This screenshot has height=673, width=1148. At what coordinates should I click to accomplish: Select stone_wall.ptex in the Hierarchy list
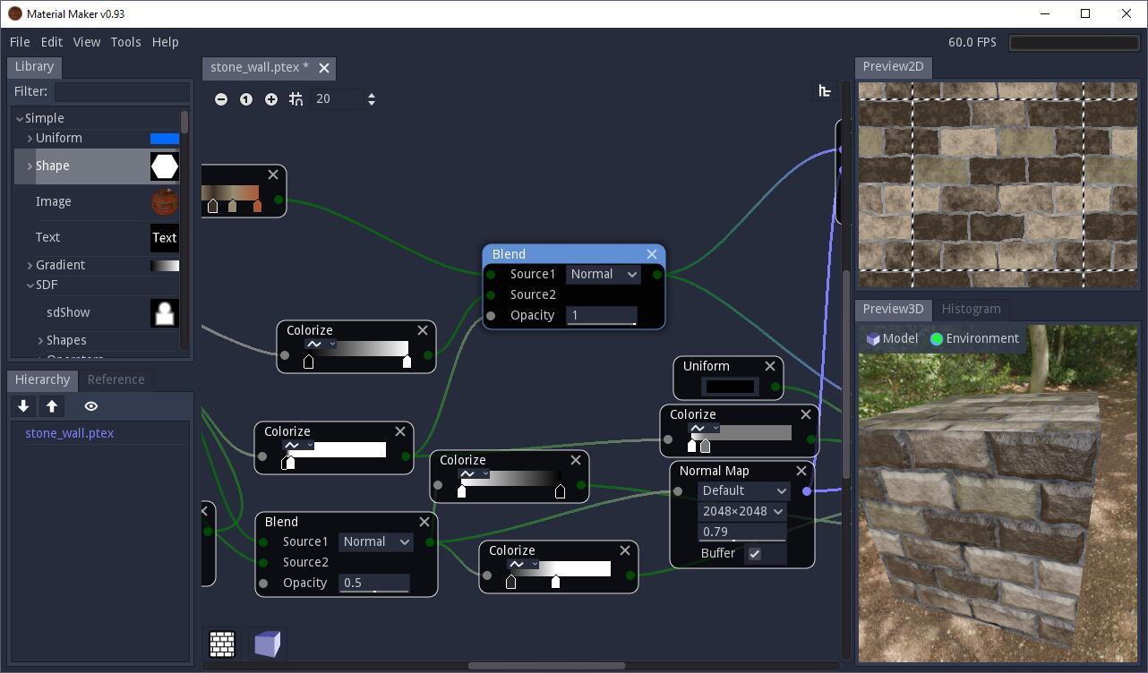coord(70,433)
